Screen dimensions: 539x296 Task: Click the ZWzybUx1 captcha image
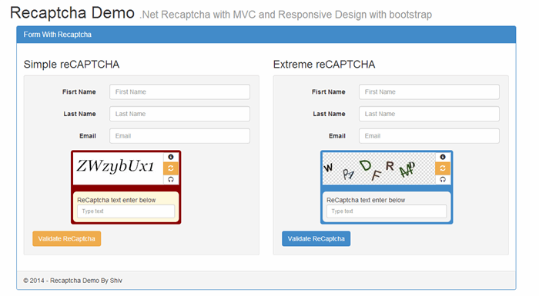click(x=119, y=168)
